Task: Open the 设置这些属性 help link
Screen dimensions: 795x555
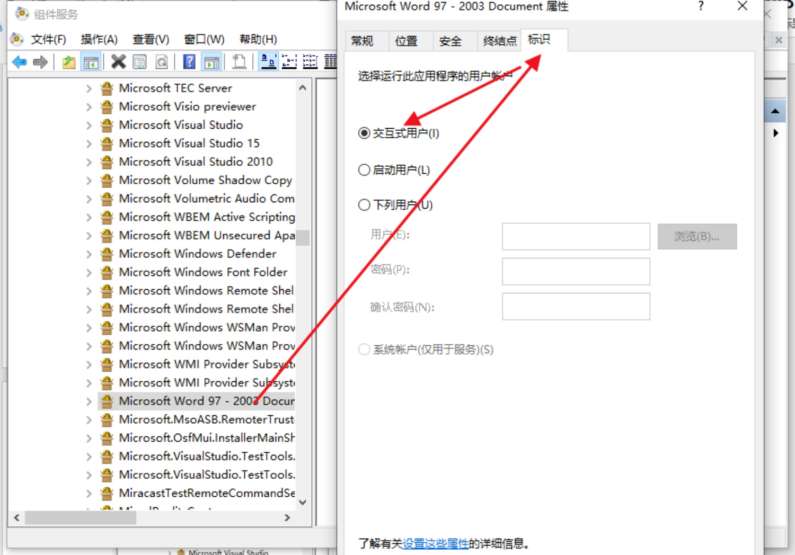Action: coord(436,543)
